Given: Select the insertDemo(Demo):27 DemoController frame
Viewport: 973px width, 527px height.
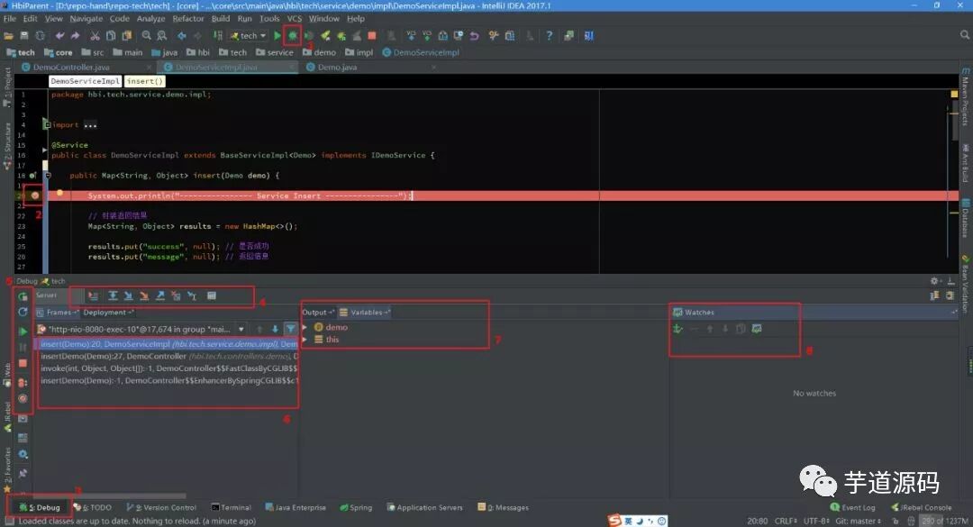Looking at the screenshot, I should click(169, 357).
